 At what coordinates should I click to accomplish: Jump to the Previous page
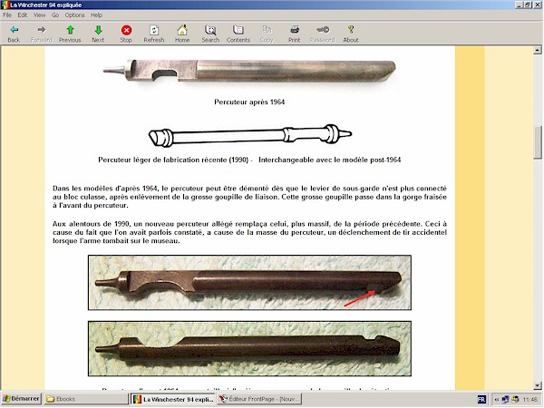point(70,34)
